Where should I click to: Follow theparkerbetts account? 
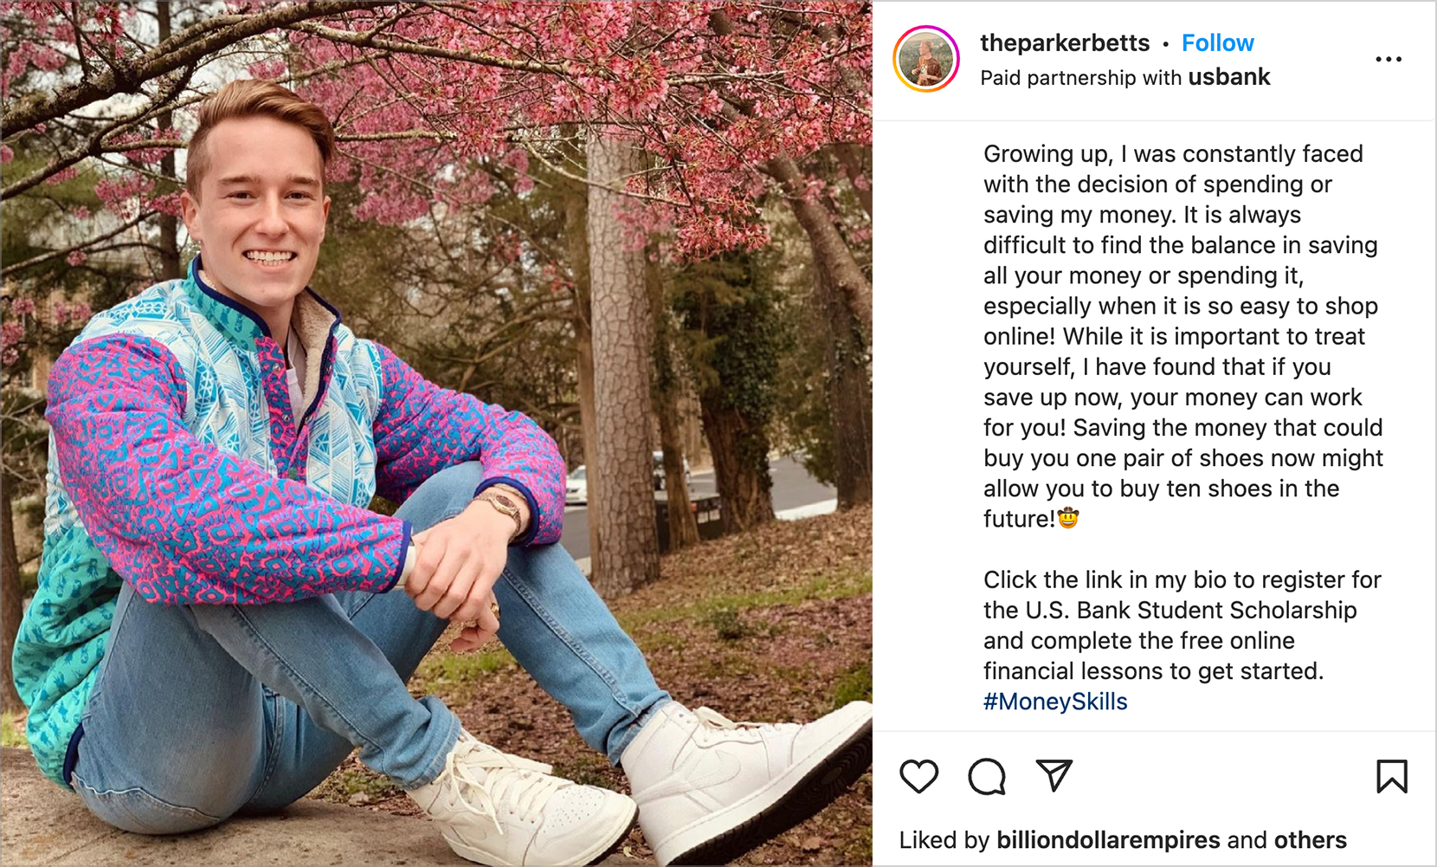(1217, 43)
